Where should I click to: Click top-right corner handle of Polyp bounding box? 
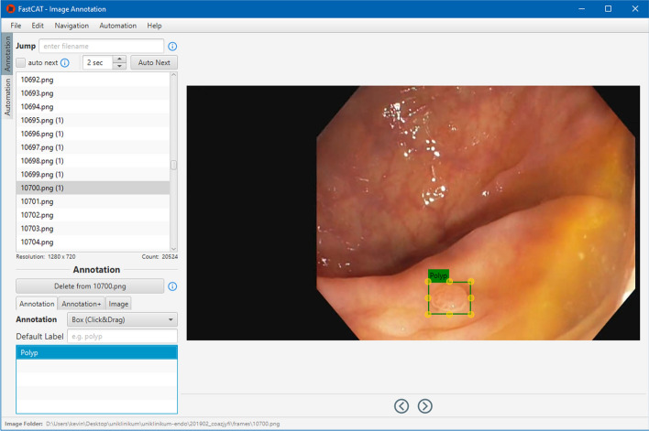click(x=470, y=281)
